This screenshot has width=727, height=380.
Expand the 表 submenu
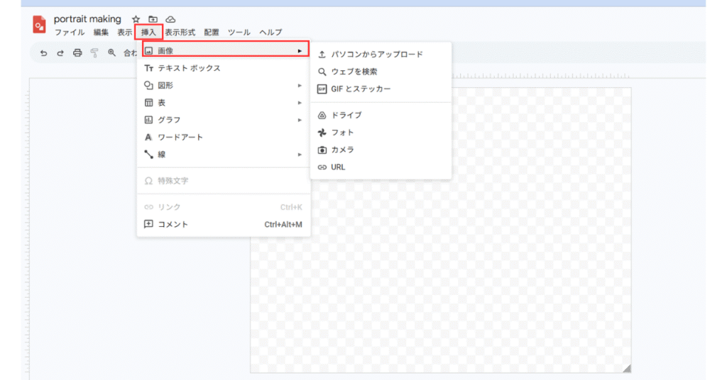(224, 103)
